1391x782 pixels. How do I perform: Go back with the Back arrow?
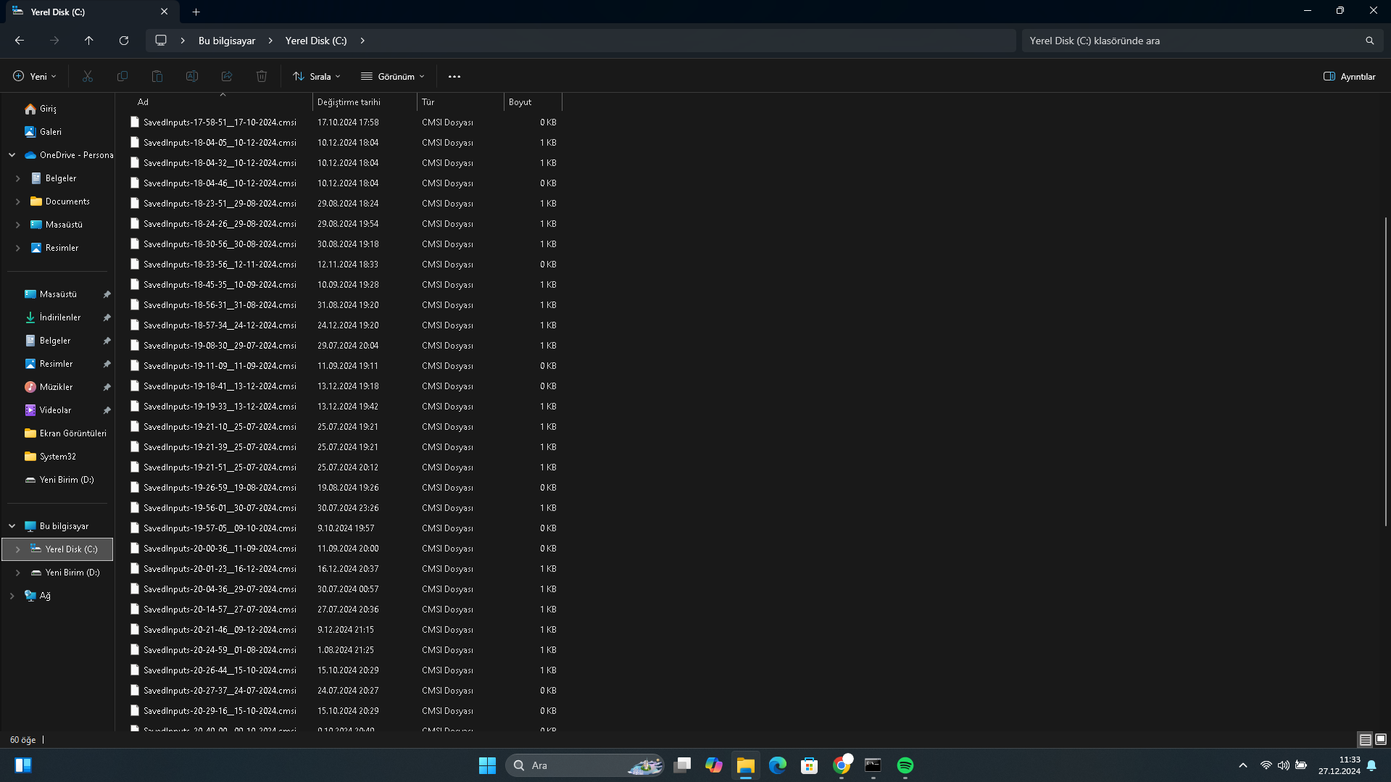20,41
